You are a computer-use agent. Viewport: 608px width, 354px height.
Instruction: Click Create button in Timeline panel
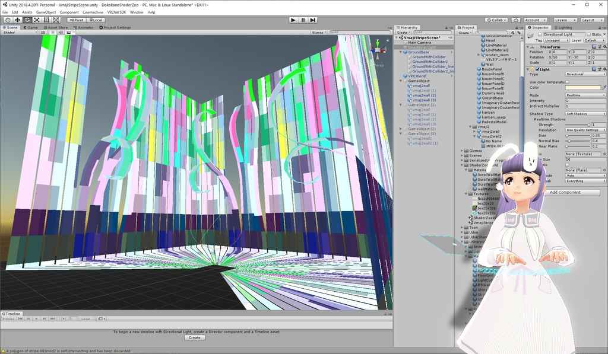pos(194,337)
